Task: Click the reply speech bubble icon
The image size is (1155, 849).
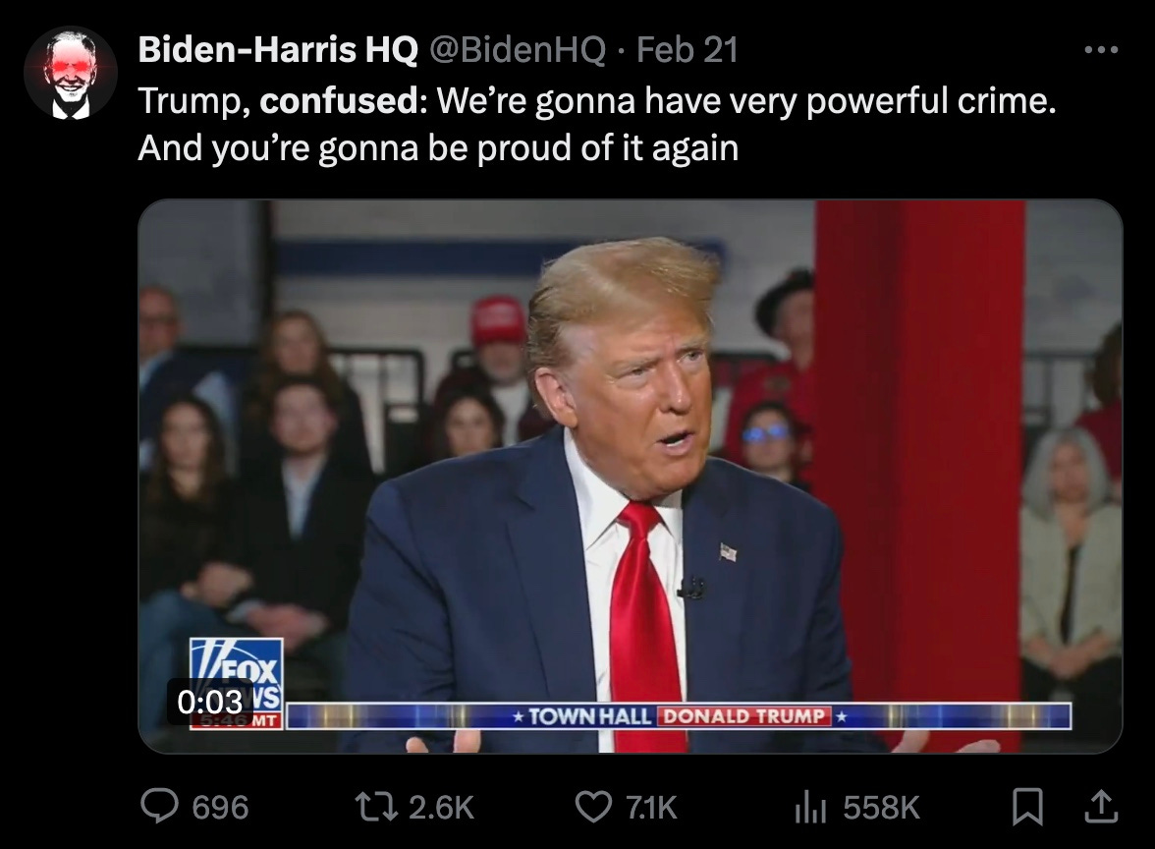Action: tap(160, 806)
